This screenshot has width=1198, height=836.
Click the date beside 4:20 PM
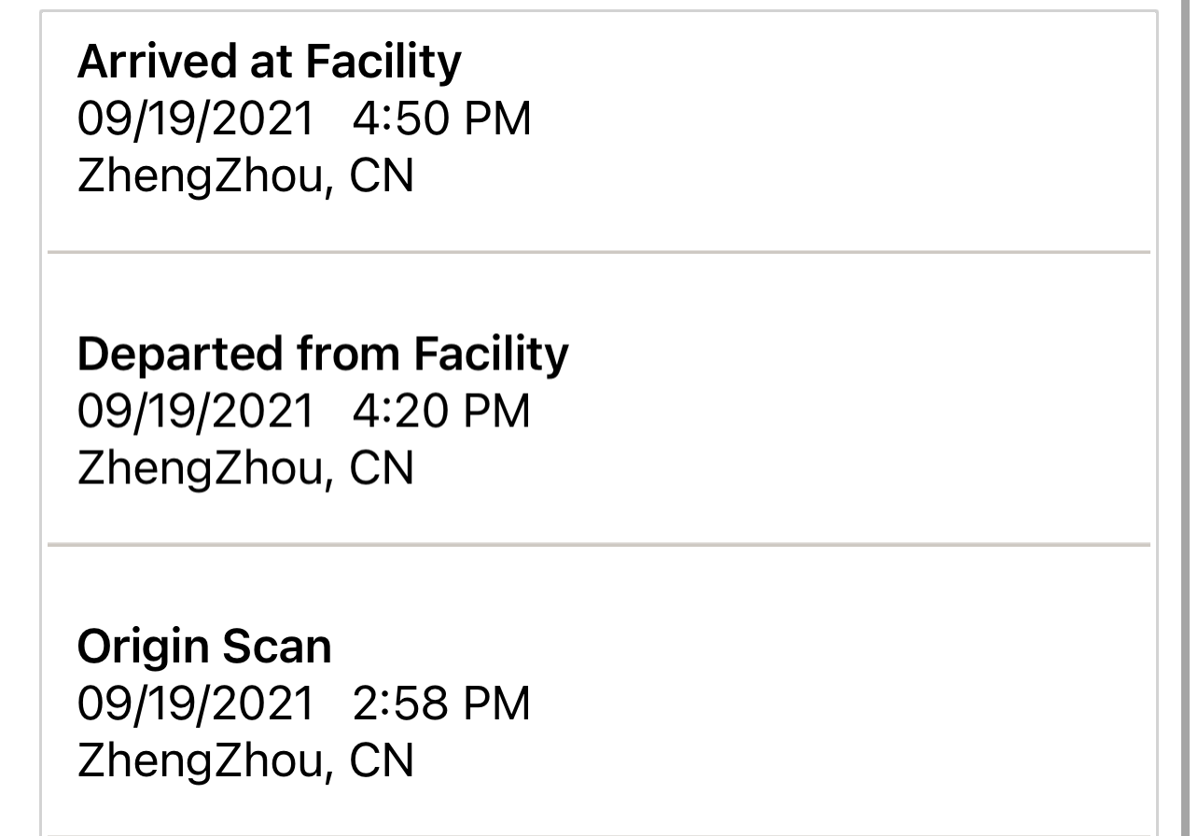[x=196, y=411]
